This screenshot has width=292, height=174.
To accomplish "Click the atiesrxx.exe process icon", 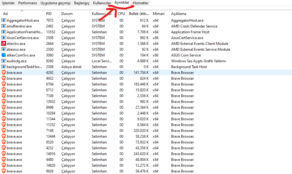I will click(4, 49).
